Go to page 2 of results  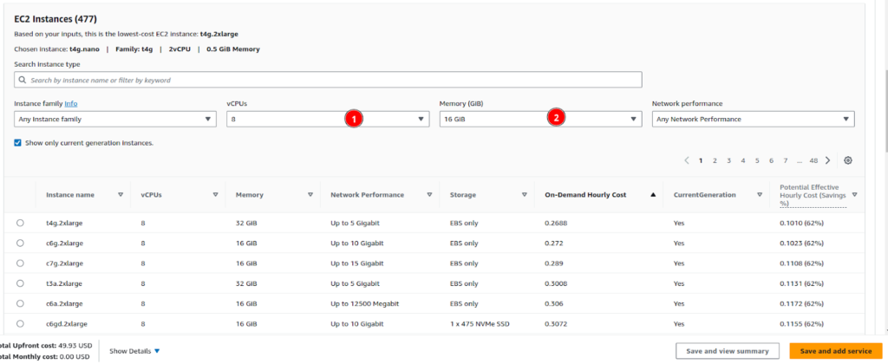pos(715,161)
